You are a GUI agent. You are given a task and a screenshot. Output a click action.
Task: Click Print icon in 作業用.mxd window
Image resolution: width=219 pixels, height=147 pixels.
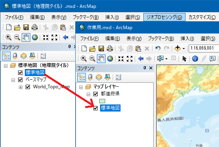pos(110,48)
